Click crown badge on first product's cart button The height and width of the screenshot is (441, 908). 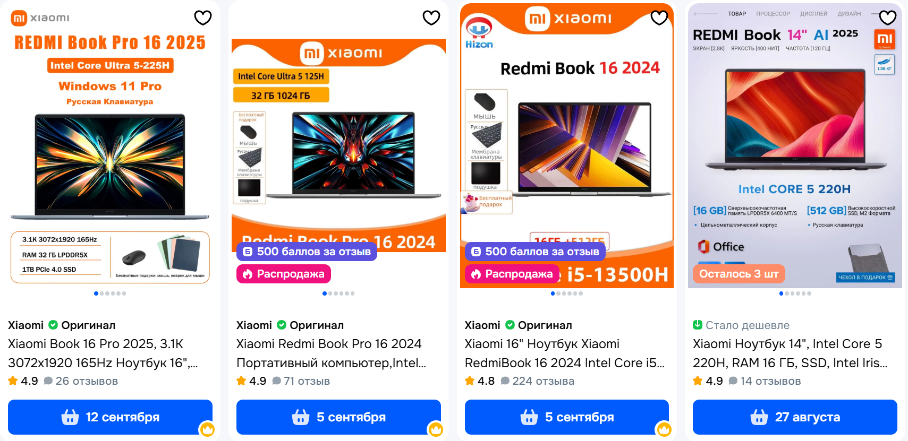point(207,429)
